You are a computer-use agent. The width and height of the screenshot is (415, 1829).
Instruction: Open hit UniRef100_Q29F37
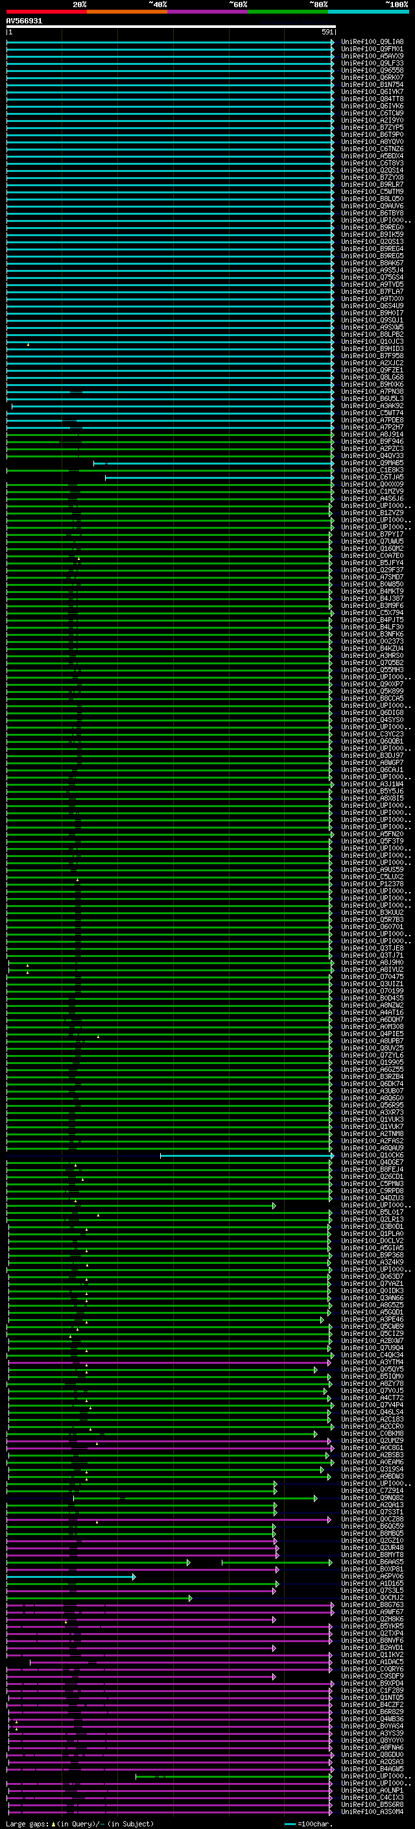372,570
